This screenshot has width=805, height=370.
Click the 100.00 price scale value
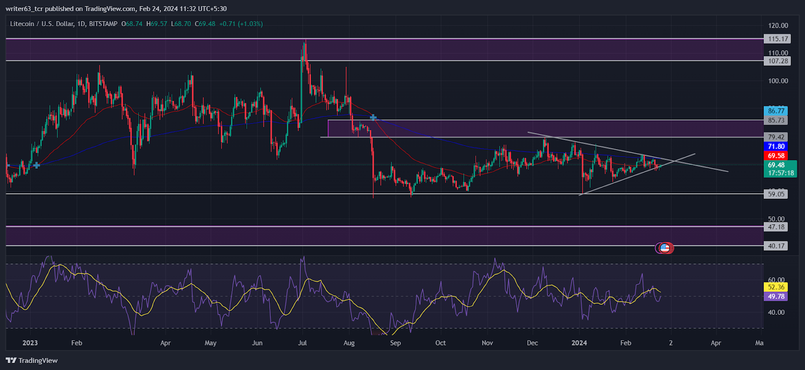[778, 81]
